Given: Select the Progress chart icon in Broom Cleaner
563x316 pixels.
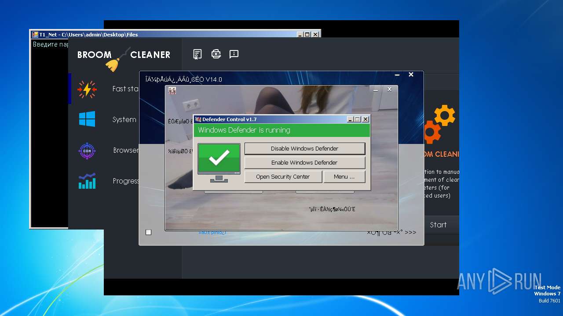Looking at the screenshot, I should 87,181.
